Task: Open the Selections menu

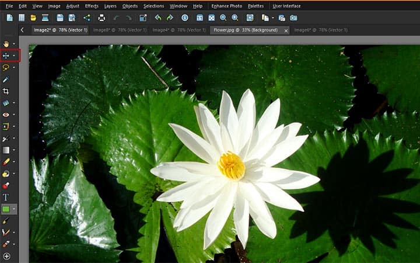Action: (x=154, y=6)
